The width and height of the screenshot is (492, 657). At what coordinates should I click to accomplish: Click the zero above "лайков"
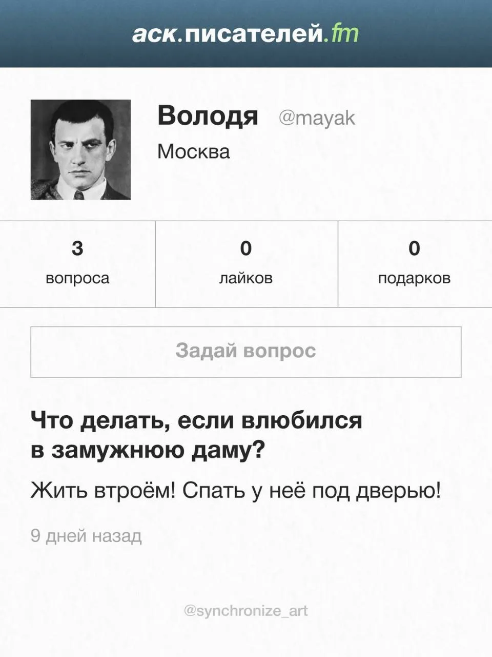pyautogui.click(x=246, y=248)
